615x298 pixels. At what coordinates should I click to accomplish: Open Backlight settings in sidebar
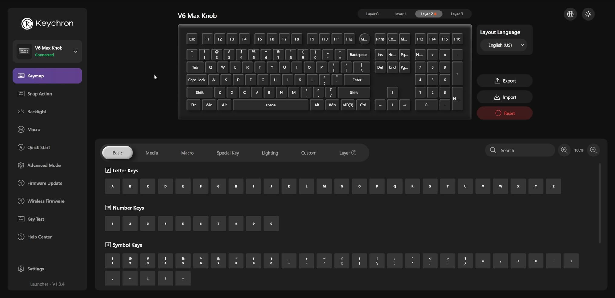pyautogui.click(x=47, y=112)
